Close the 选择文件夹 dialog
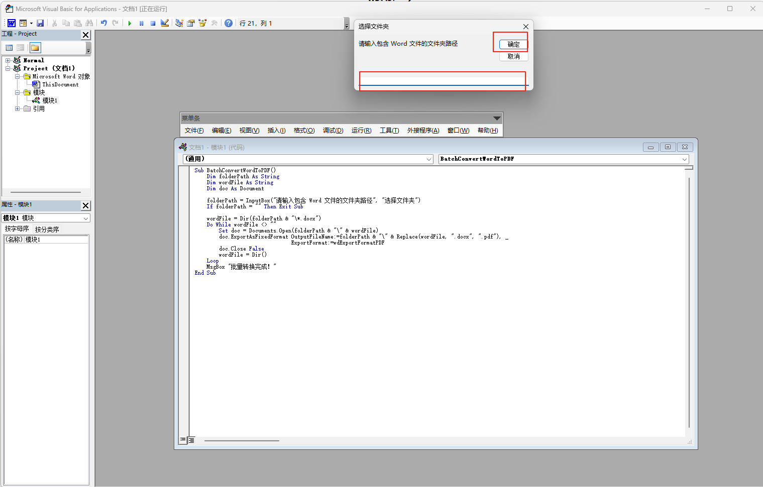 point(525,27)
